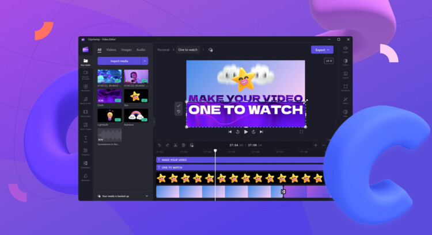Open the Brand kit sidebar panel
432x235 pixels.
tap(85, 178)
